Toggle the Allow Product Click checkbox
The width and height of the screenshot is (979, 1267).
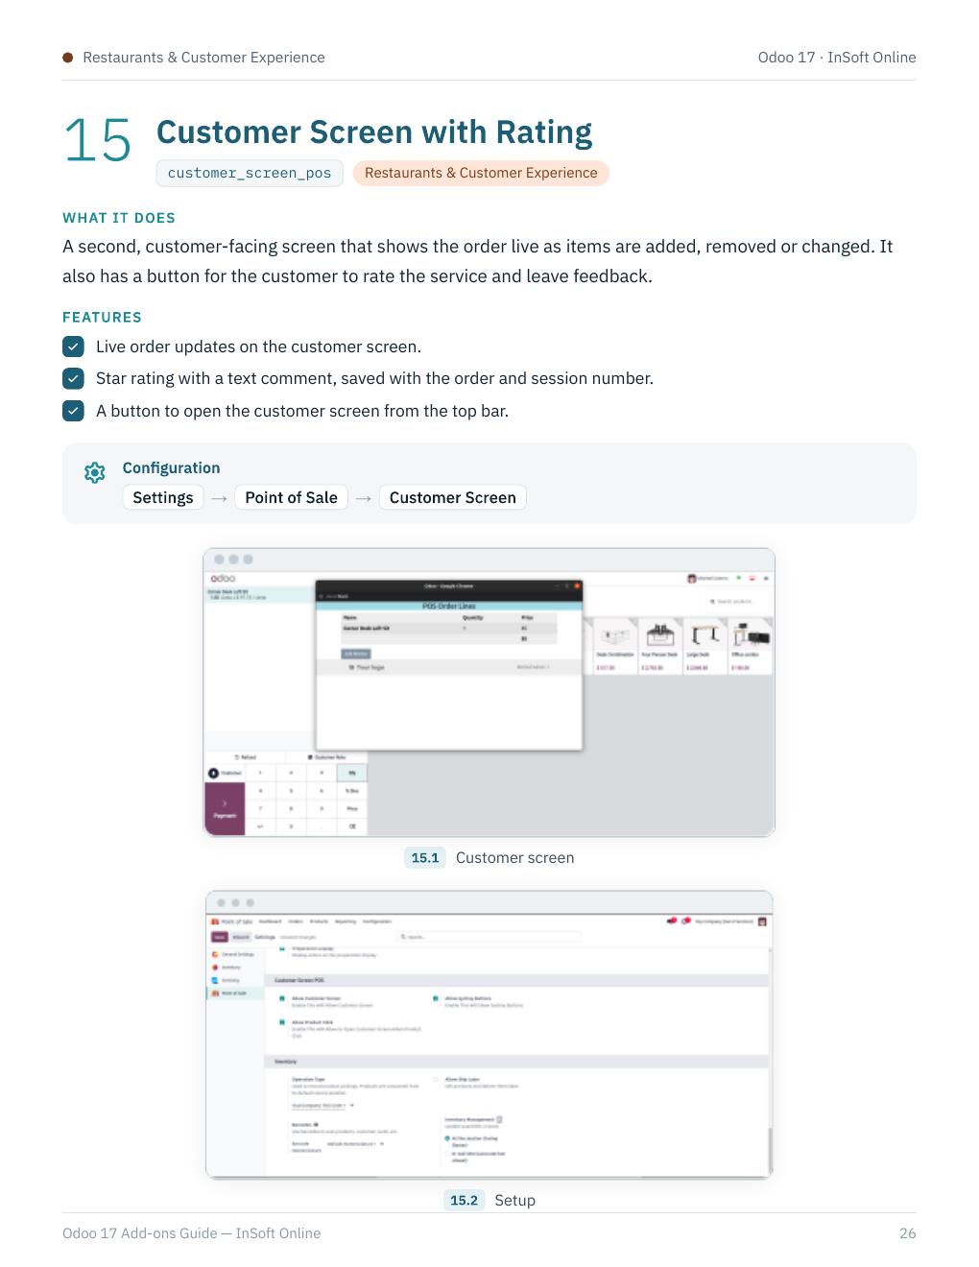pos(281,1021)
